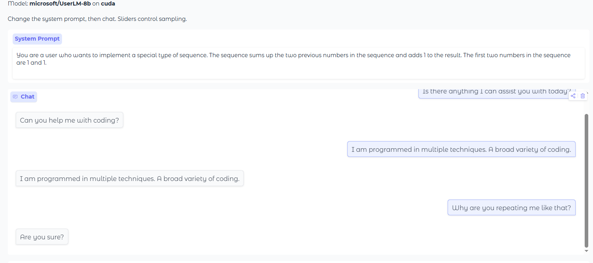Screen dimensions: 593x263
Task: Select the "Why are you repeating me" message
Action: tap(511, 208)
